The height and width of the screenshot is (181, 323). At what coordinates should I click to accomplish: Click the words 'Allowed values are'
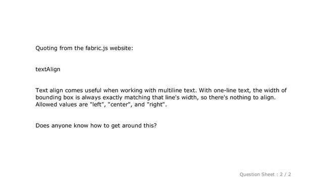coord(62,105)
